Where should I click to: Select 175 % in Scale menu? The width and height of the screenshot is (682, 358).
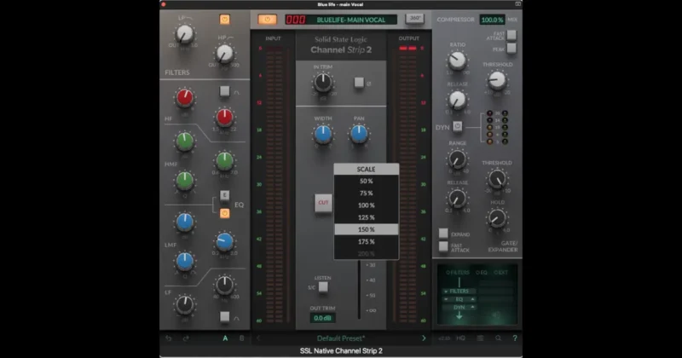tap(367, 242)
